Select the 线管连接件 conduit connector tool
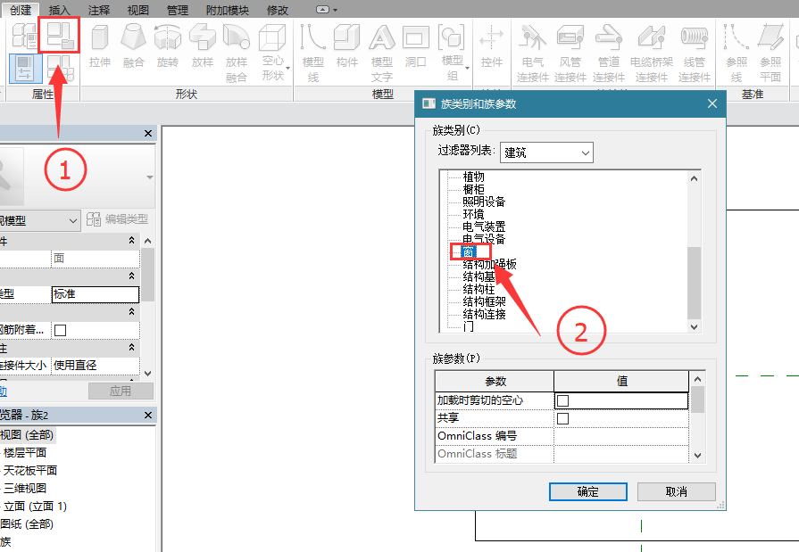This screenshot has height=552, width=799. click(694, 54)
